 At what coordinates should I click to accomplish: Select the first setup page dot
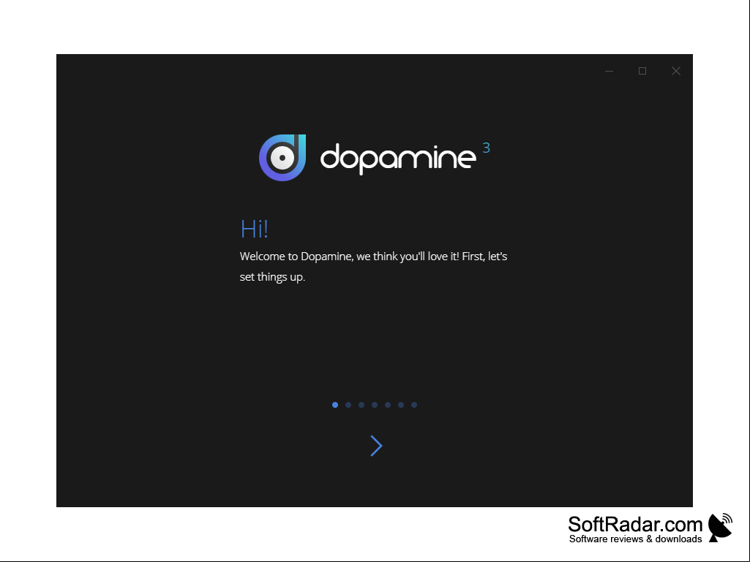tap(335, 405)
